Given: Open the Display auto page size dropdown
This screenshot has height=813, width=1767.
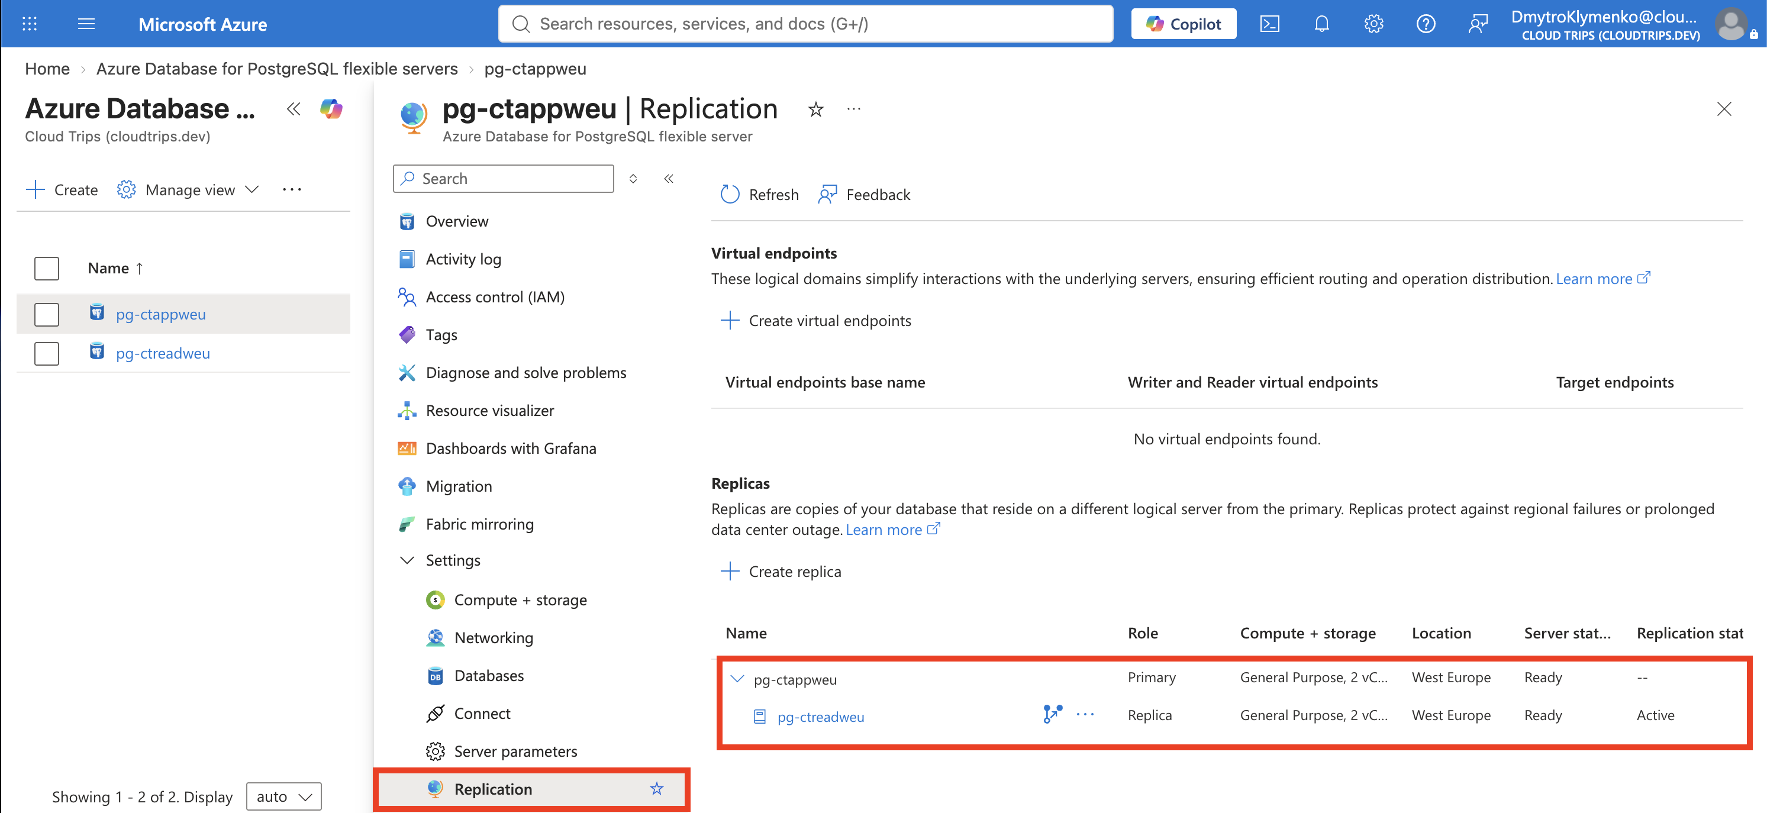Looking at the screenshot, I should point(284,796).
